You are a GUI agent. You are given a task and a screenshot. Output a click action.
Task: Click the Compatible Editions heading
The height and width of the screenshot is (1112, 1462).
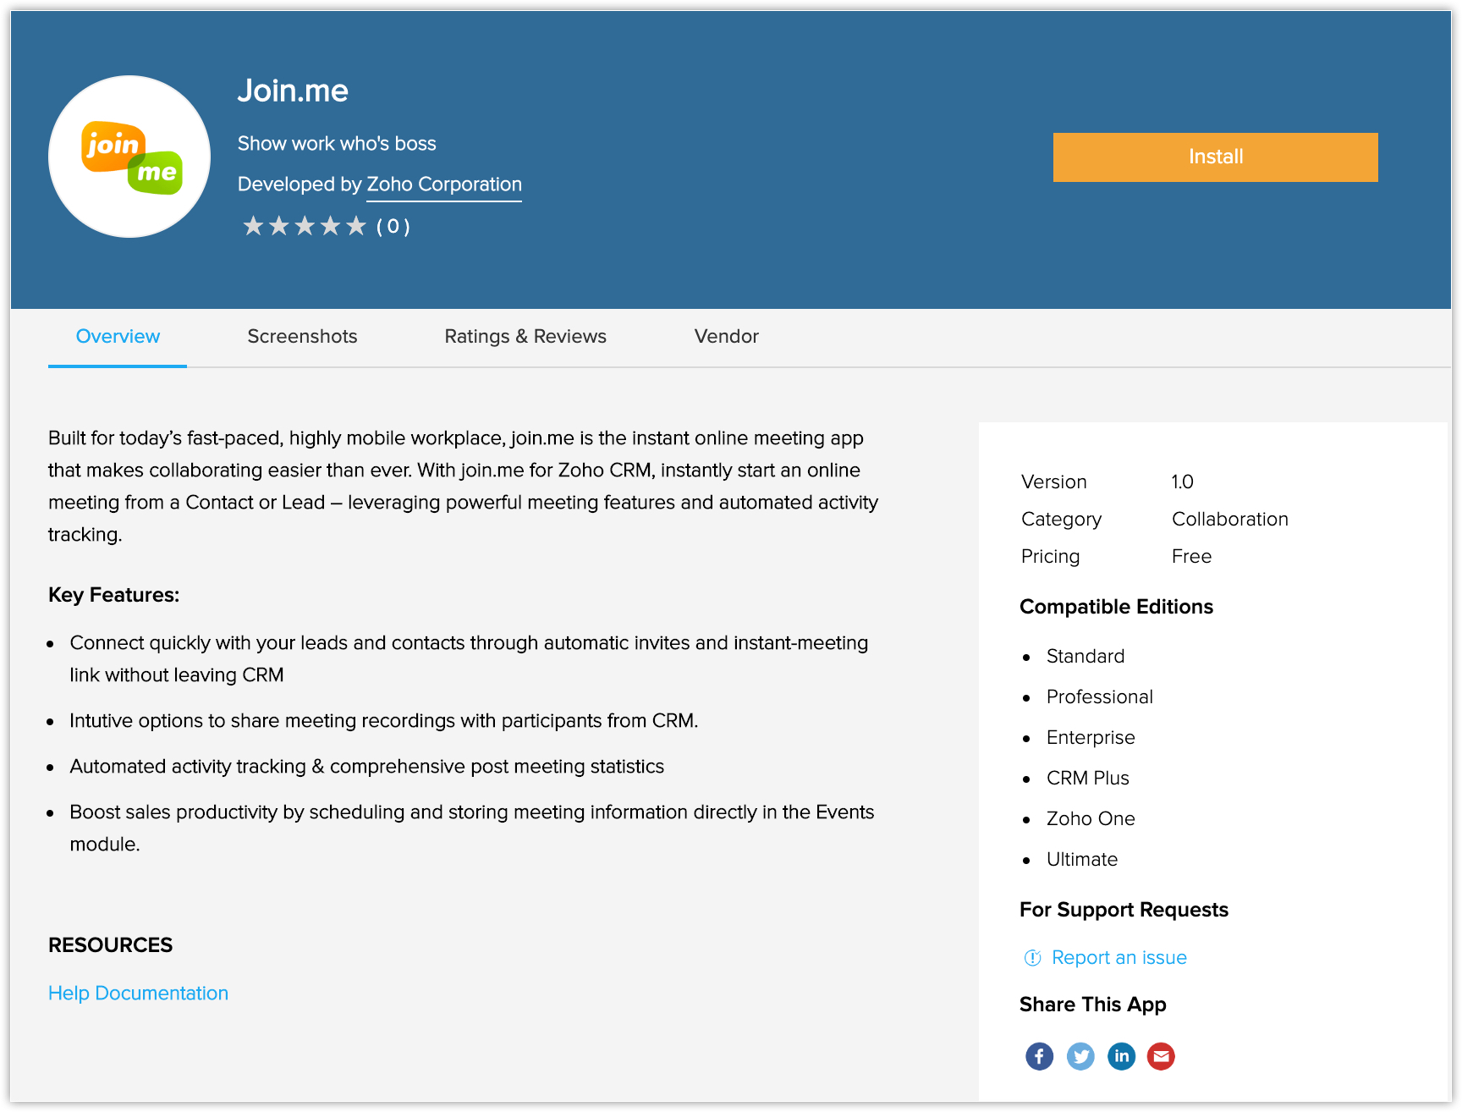pyautogui.click(x=1116, y=607)
